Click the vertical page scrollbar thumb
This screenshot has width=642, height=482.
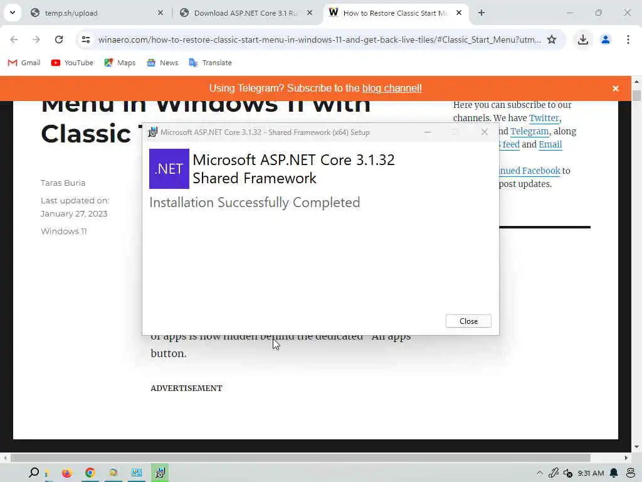coord(636,95)
